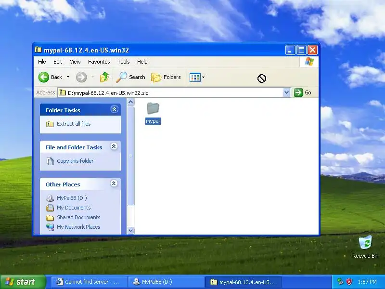Open Shared Documents link
This screenshot has width=385, height=289.
pos(78,217)
